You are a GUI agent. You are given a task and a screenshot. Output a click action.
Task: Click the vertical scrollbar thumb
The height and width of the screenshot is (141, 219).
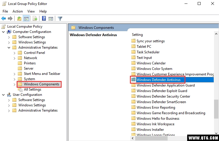pyautogui.click(x=216, y=109)
